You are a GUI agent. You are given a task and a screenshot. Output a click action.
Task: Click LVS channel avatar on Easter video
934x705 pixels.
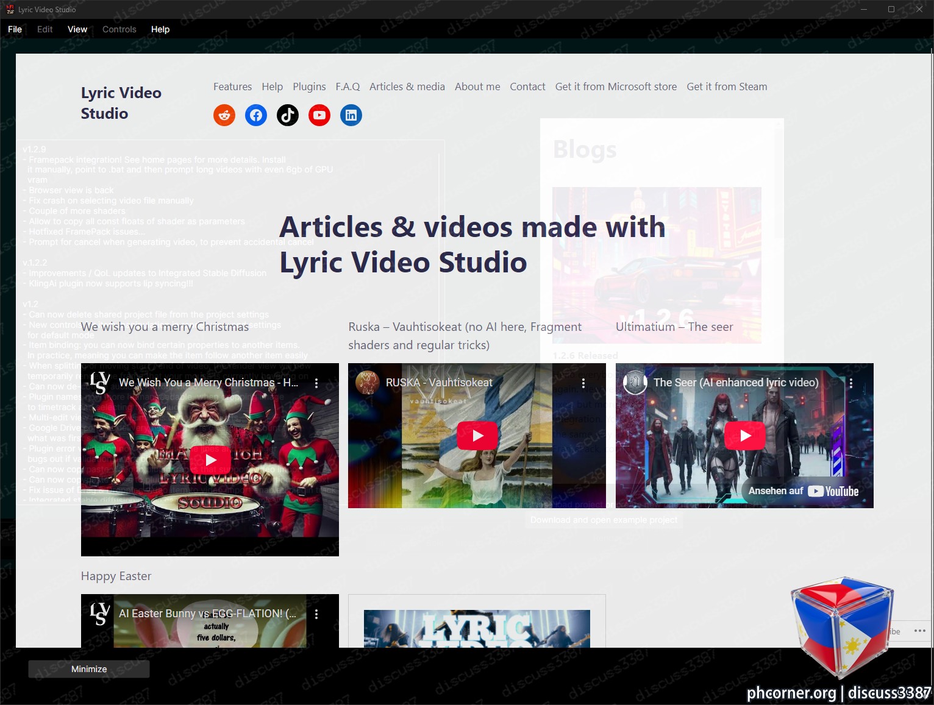(x=100, y=614)
